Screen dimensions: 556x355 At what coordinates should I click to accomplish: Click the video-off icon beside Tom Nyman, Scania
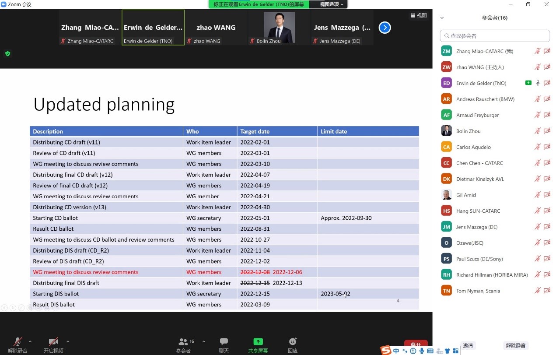click(x=547, y=291)
